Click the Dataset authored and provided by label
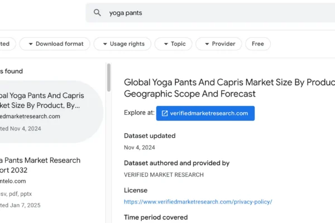The width and height of the screenshot is (335, 223). (176, 163)
